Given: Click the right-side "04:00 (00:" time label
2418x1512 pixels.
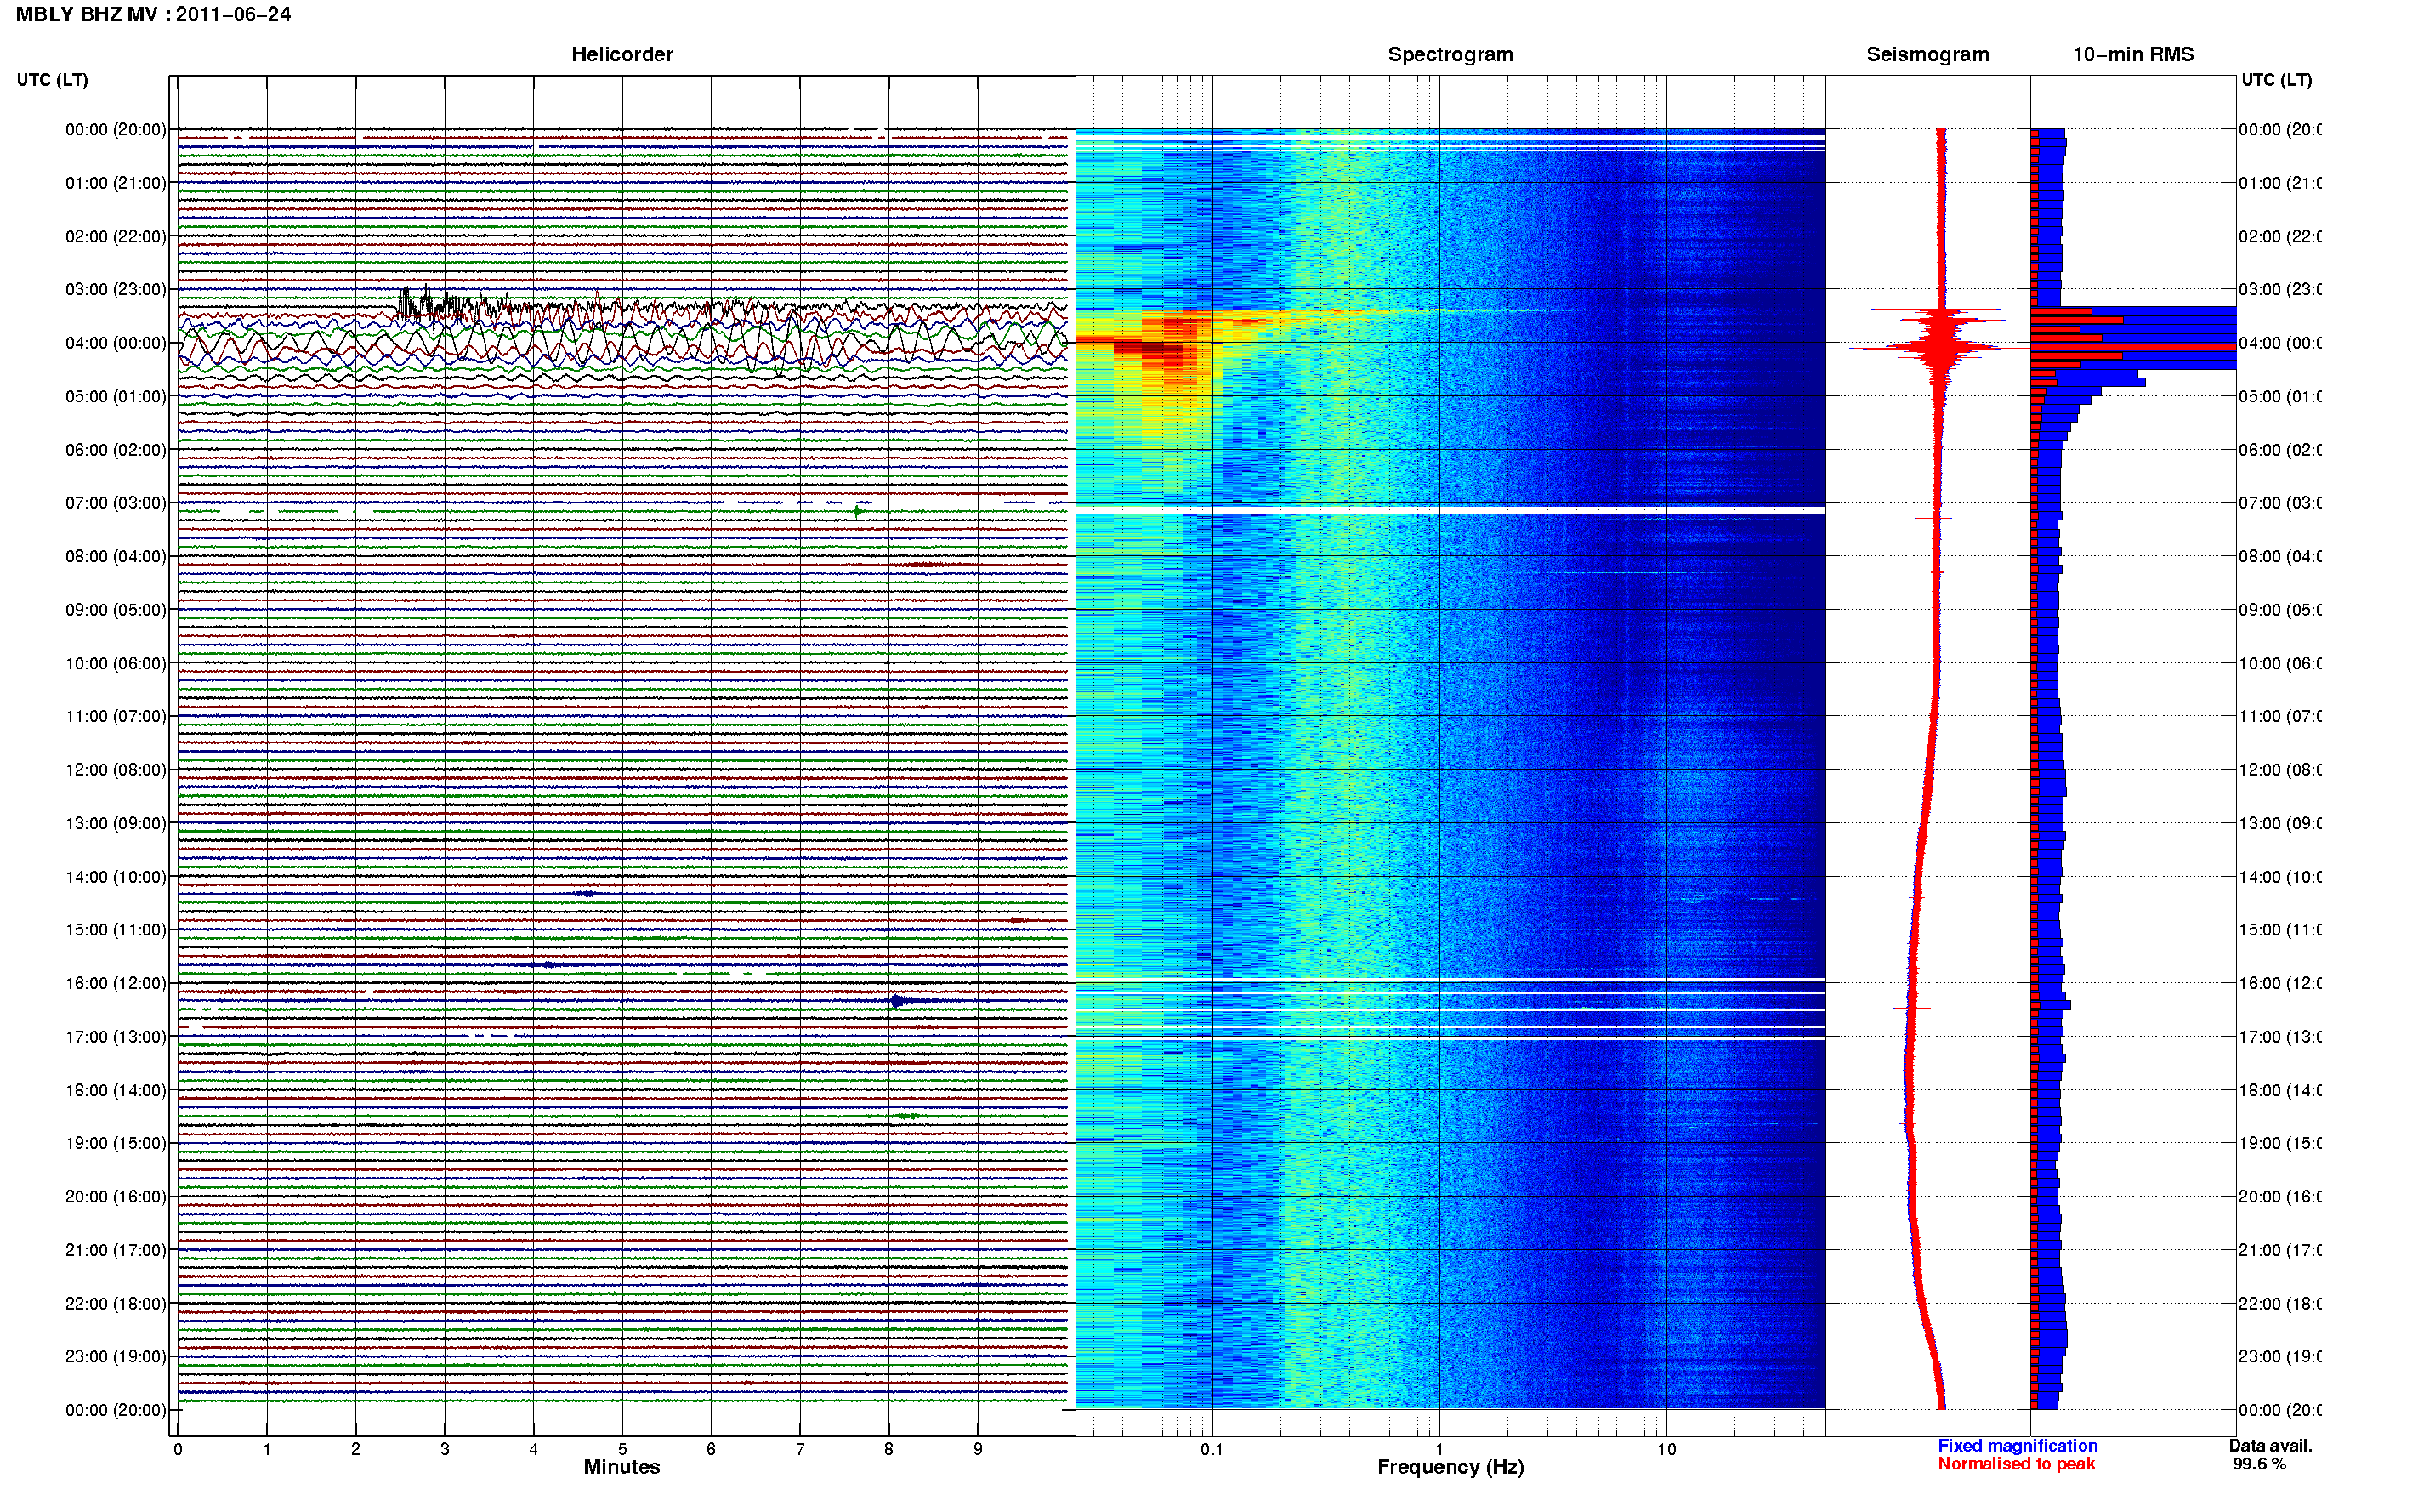Looking at the screenshot, I should coord(2280,343).
